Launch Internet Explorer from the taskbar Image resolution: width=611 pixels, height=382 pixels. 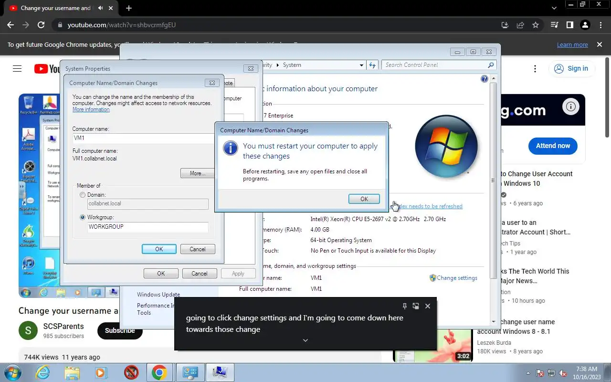[x=43, y=372]
